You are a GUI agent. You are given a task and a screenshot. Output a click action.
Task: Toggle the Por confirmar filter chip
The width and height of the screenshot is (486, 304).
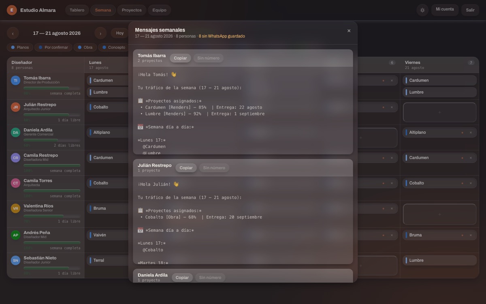point(53,47)
